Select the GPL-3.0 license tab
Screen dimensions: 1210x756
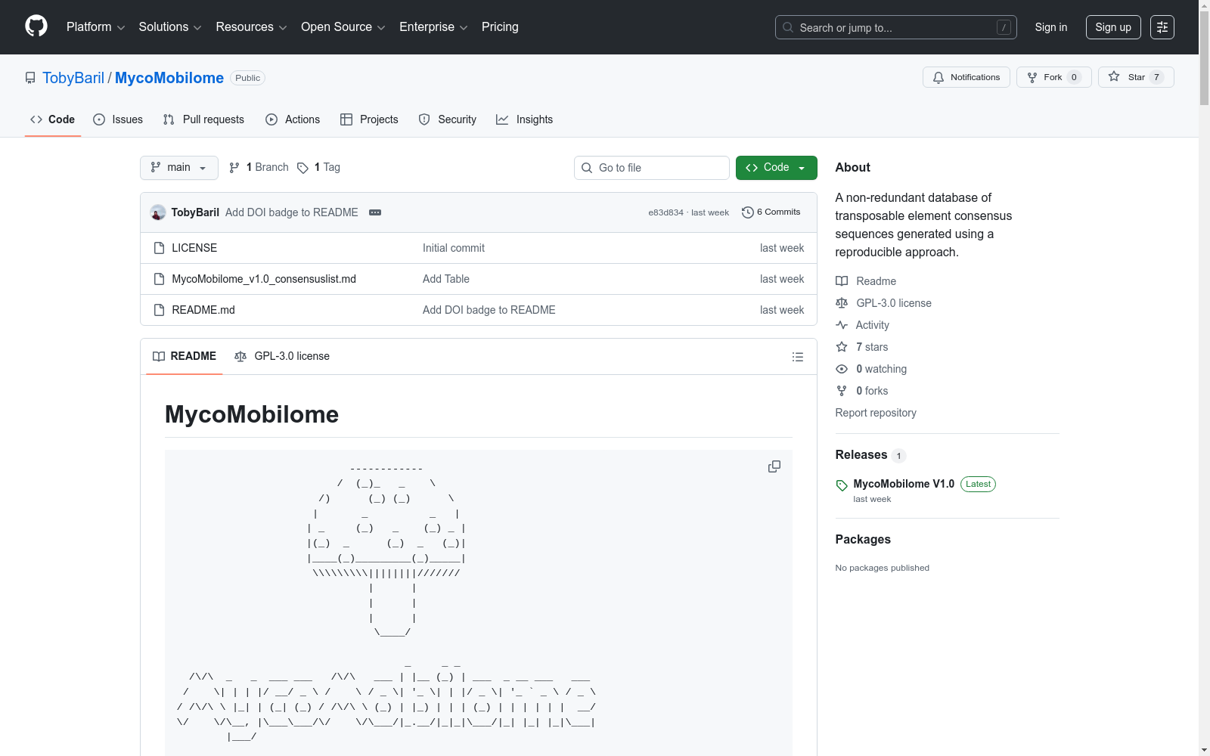click(282, 356)
